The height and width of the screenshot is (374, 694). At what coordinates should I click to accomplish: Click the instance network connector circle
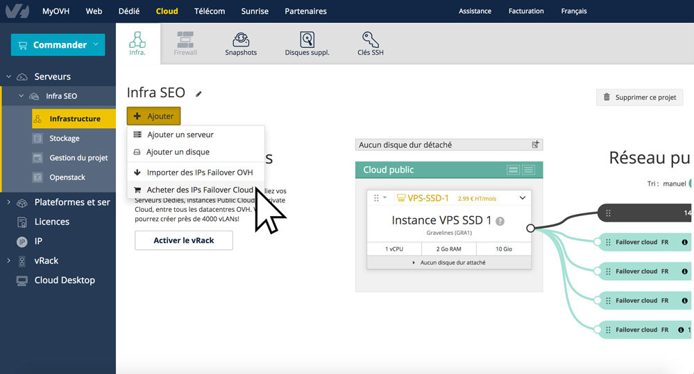pyautogui.click(x=531, y=229)
